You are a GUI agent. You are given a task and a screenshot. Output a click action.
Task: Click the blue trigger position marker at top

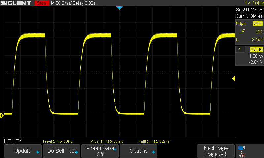tap(119, 8)
